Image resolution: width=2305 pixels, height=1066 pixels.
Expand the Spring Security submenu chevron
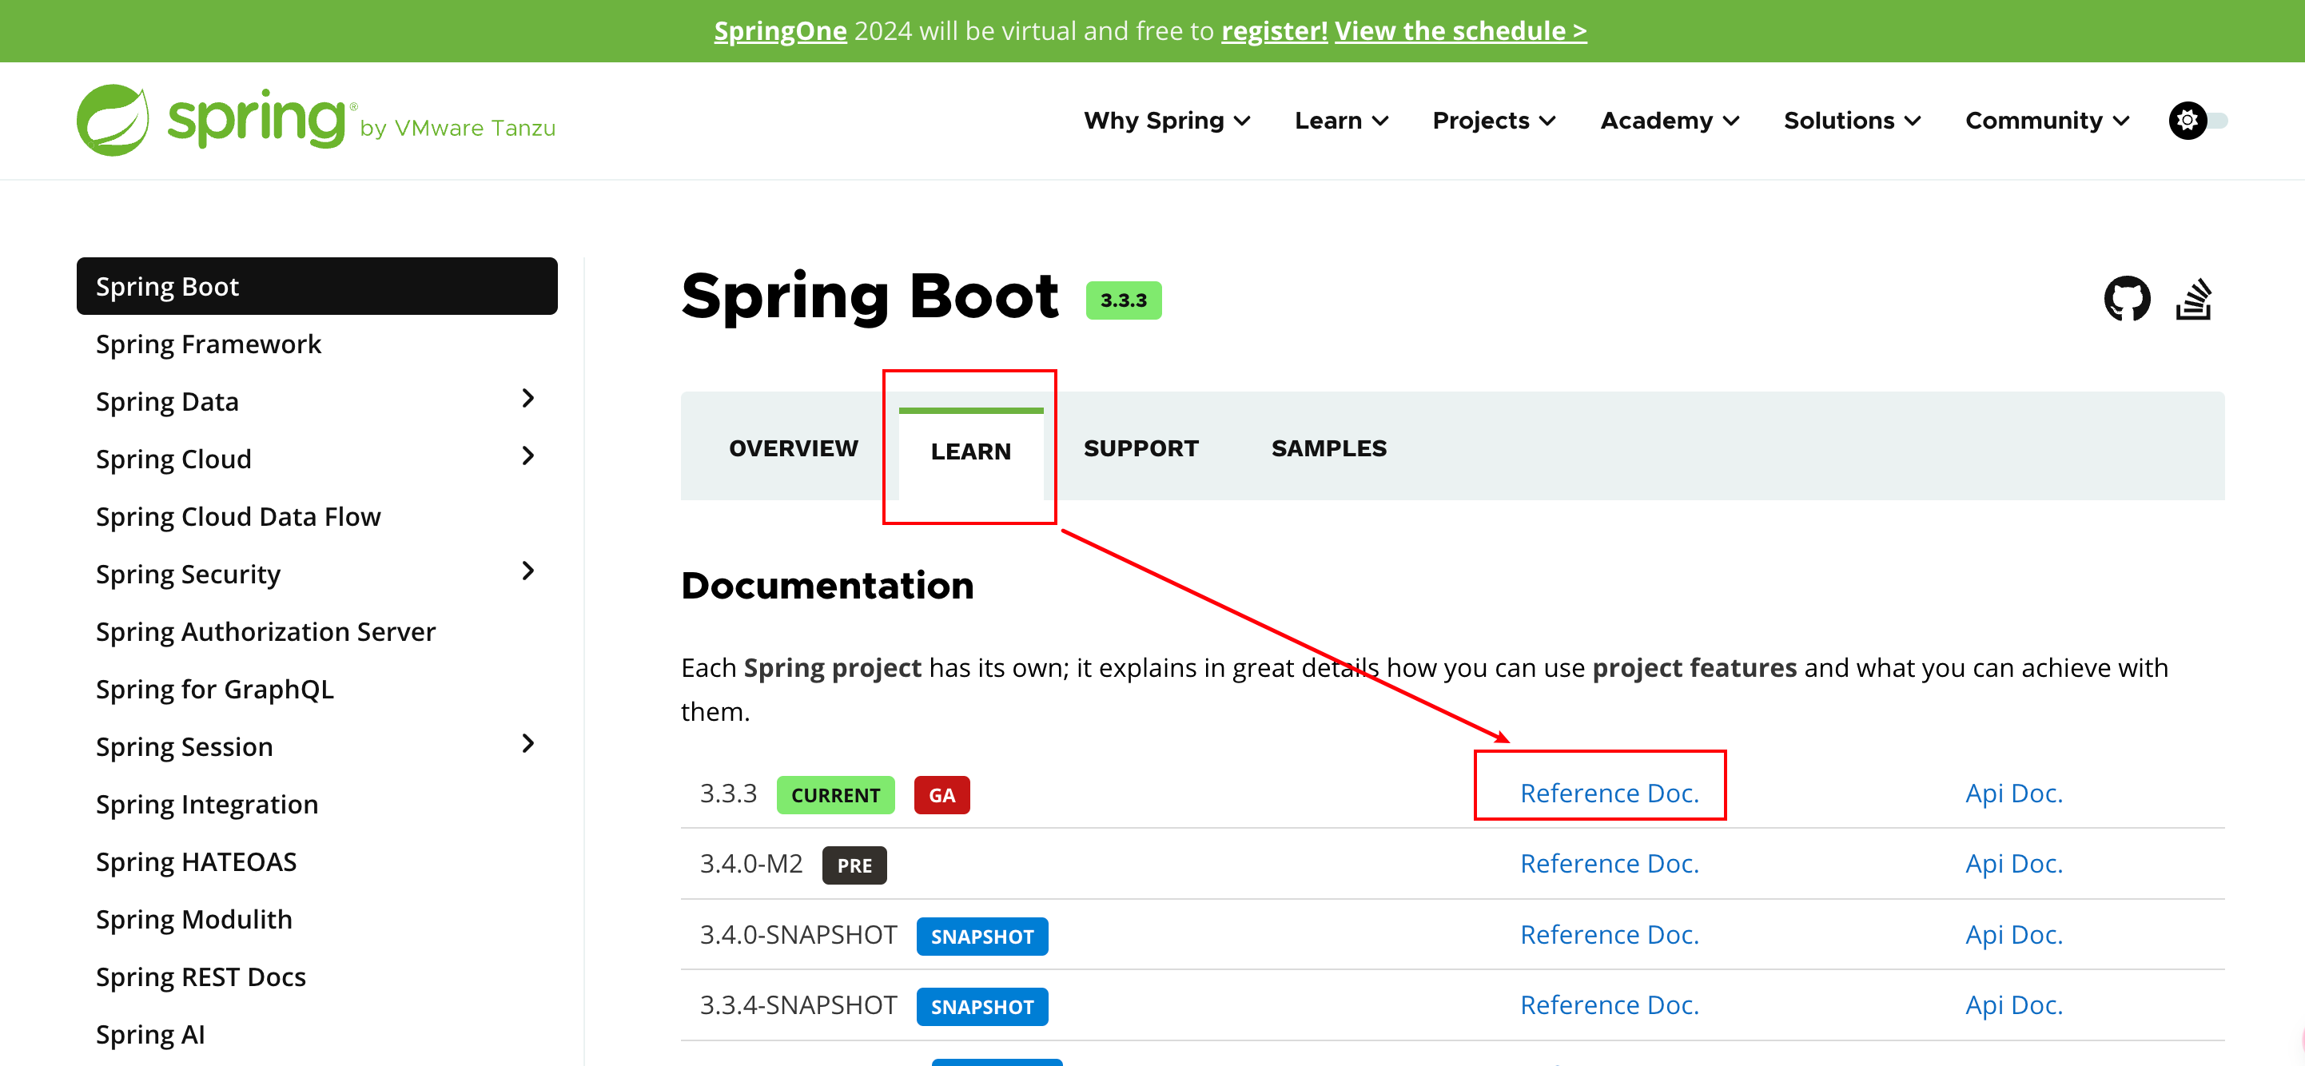coord(528,571)
